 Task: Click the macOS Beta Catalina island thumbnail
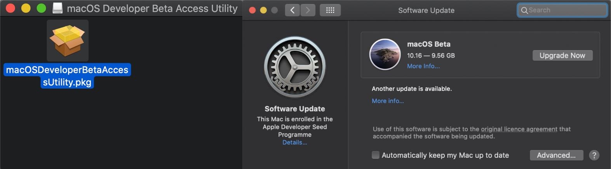coord(385,54)
